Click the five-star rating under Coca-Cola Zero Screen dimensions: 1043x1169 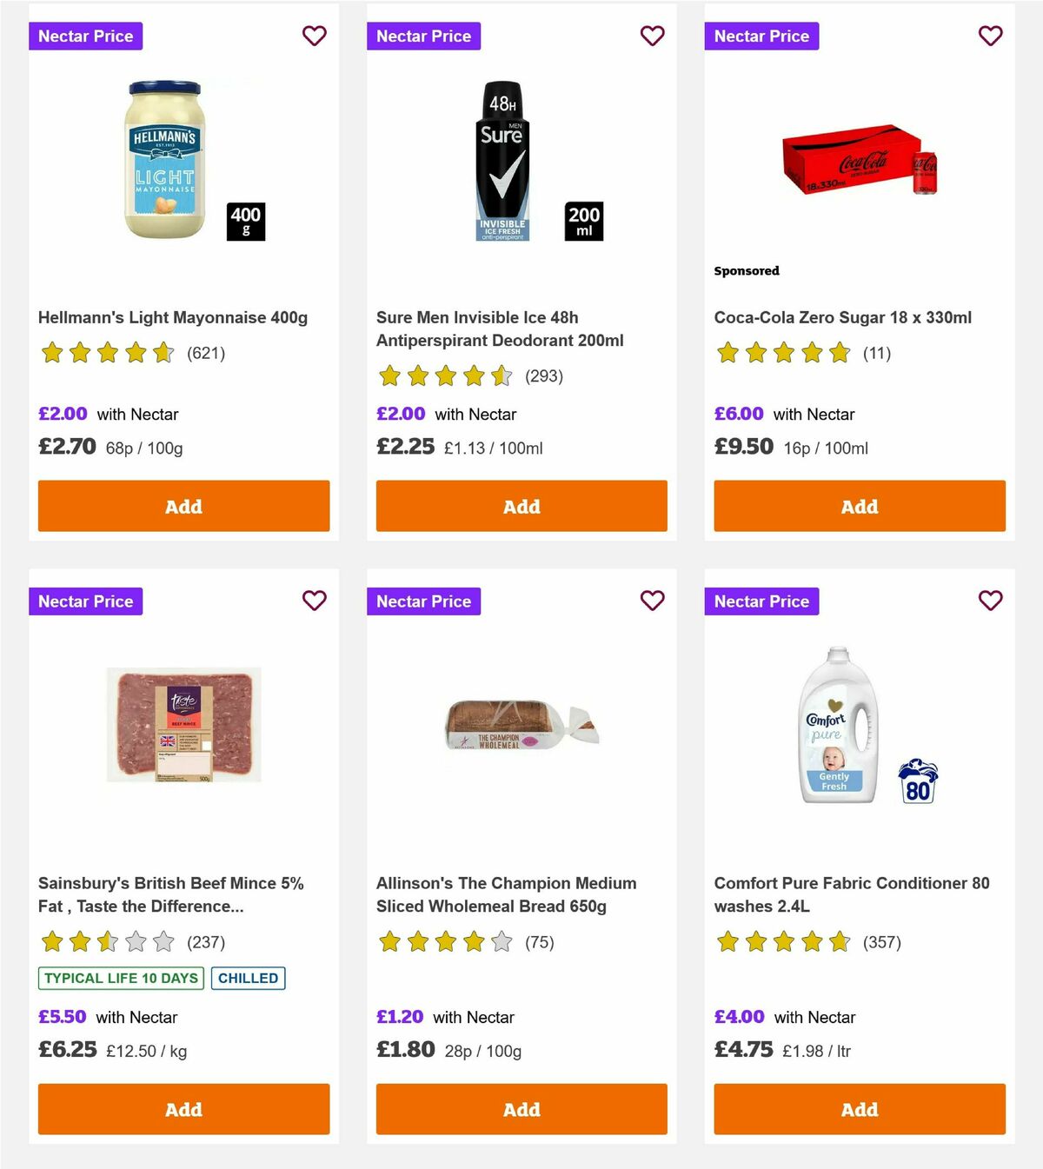781,353
